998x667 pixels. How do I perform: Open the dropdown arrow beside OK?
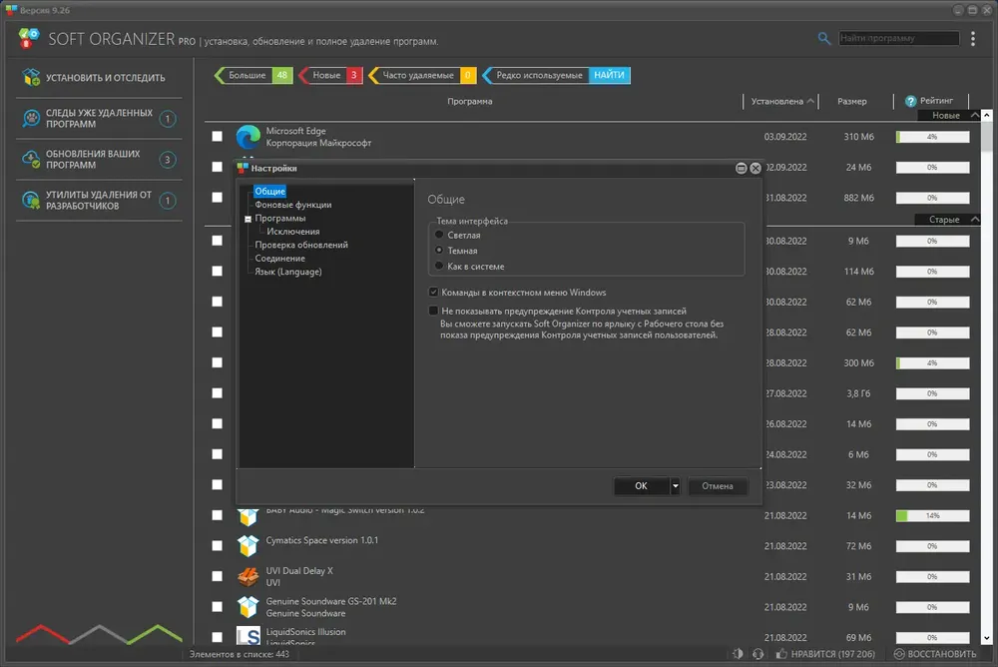coord(675,486)
